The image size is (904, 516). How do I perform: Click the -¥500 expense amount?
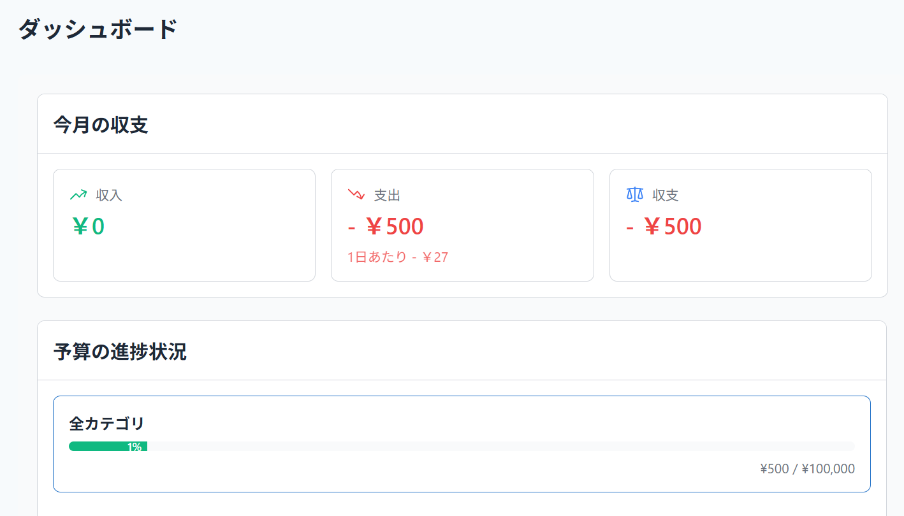[x=386, y=227]
